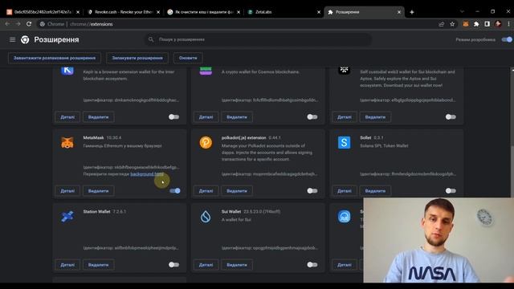Click the Chrome logo beside Розширення title
The height and width of the screenshot is (289, 514).
point(25,39)
